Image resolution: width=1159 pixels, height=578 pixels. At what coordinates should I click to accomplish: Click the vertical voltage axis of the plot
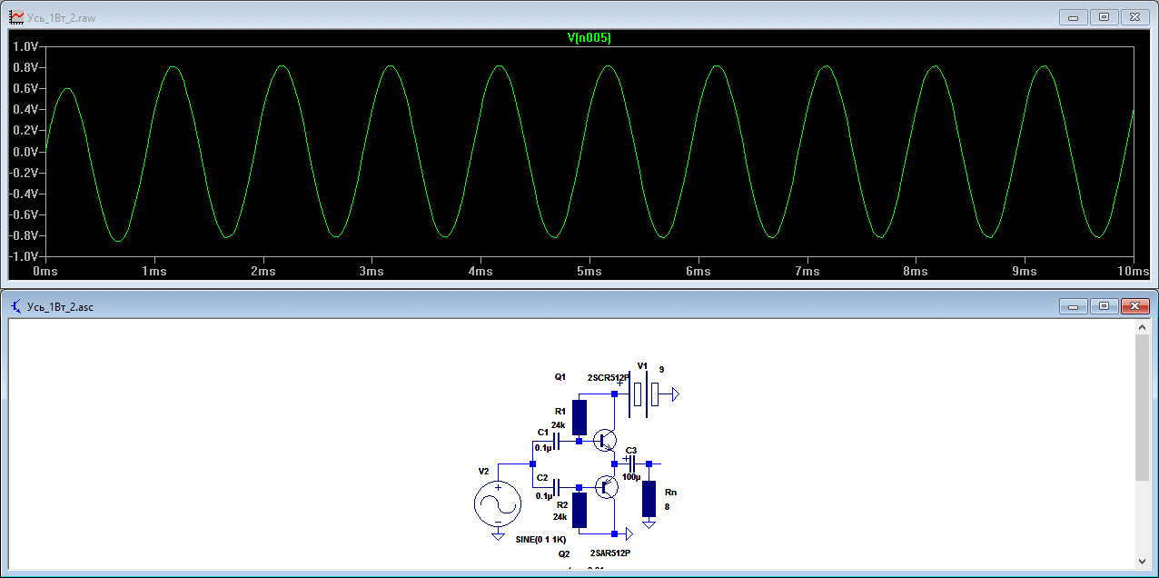(x=25, y=151)
